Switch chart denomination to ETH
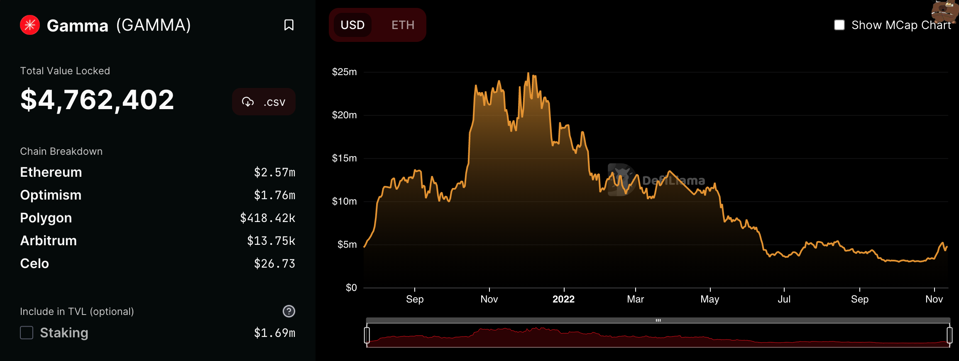Viewport: 959px width, 361px height. coord(403,25)
